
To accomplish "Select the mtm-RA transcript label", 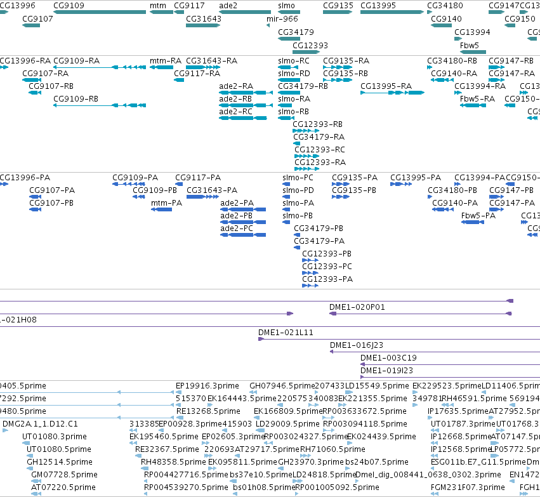I will [166, 61].
